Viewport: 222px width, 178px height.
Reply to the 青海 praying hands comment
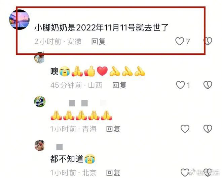(113, 129)
